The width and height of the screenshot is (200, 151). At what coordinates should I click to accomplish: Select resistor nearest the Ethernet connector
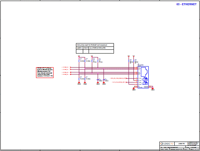[x=133, y=61]
